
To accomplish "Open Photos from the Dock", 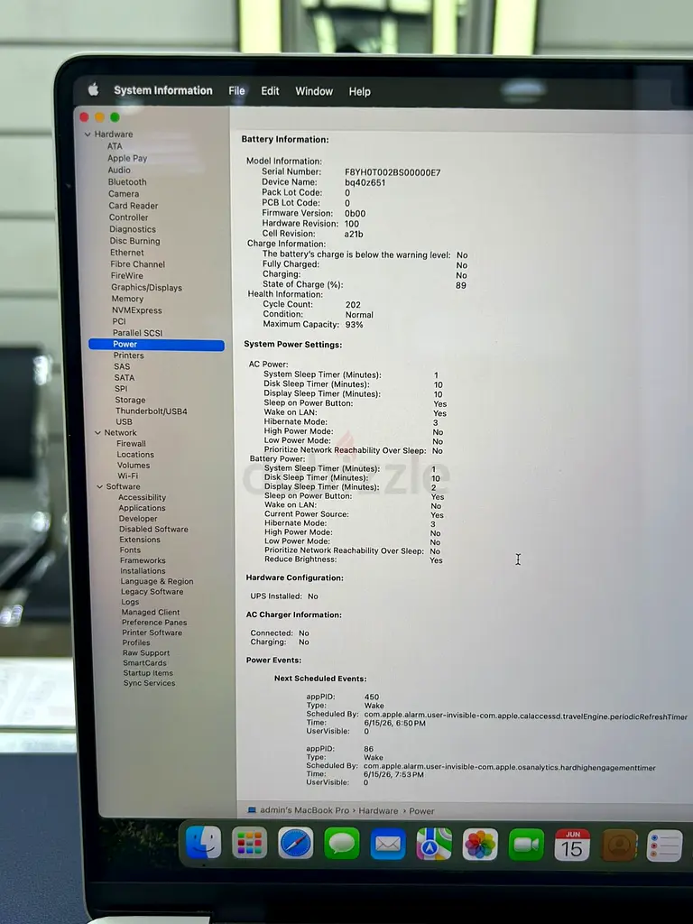I will (x=480, y=845).
